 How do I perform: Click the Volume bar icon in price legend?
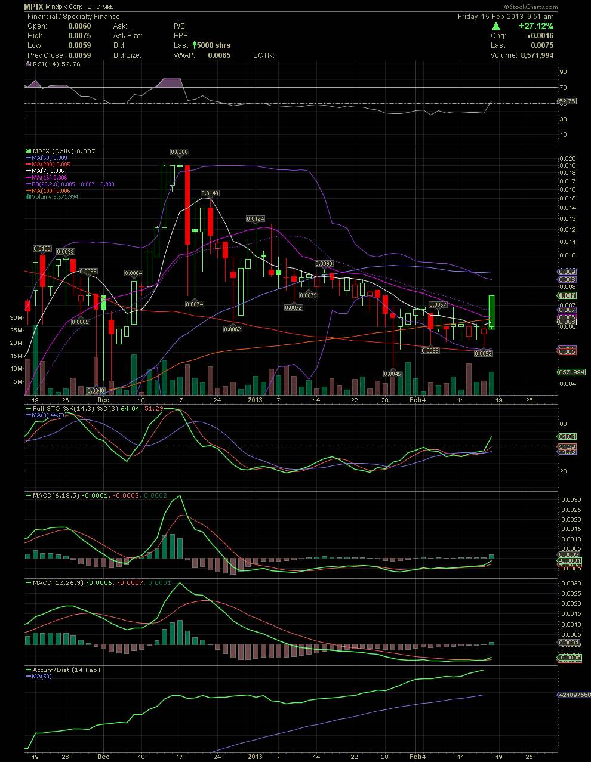[x=27, y=197]
